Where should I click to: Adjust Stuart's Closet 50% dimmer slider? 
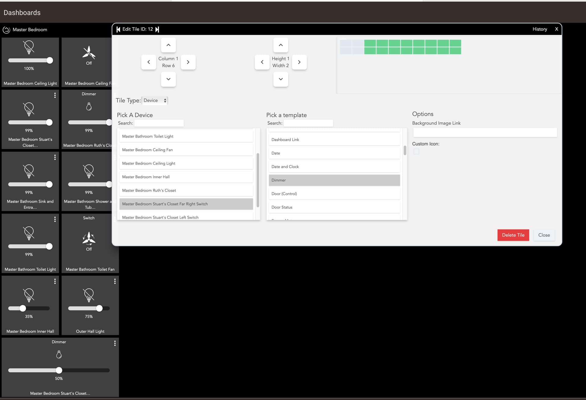[59, 370]
